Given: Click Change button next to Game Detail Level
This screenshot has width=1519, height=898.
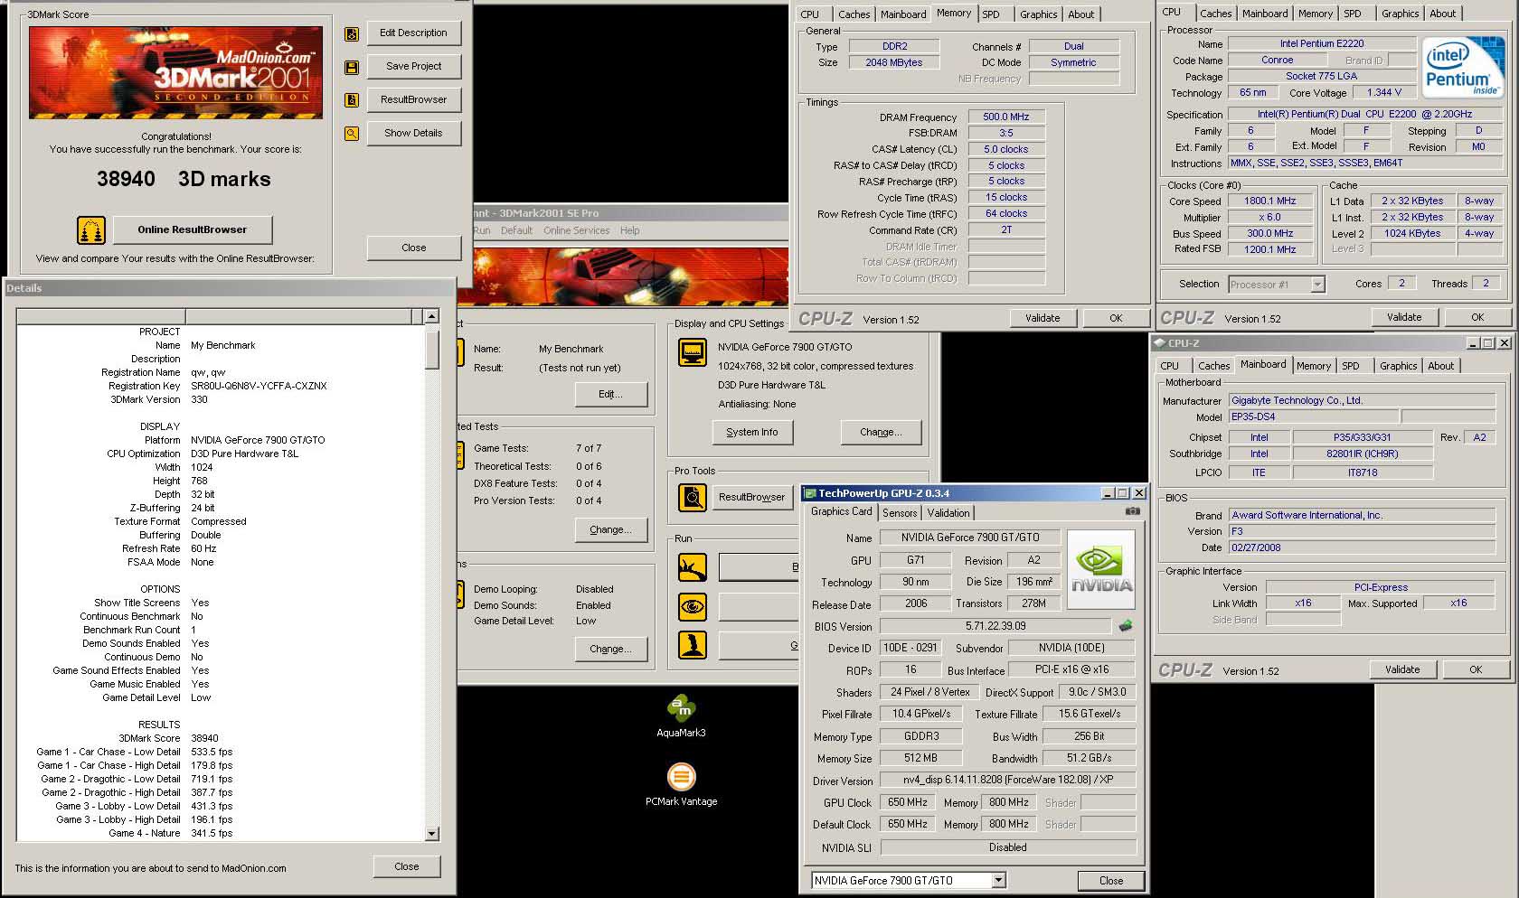Looking at the screenshot, I should coord(611,649).
